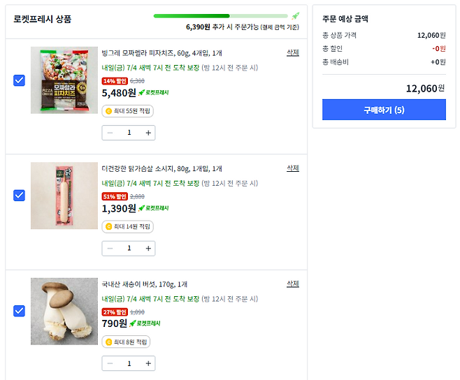
Task: Click minus icon for chicken breast sausage
Action: coord(110,248)
